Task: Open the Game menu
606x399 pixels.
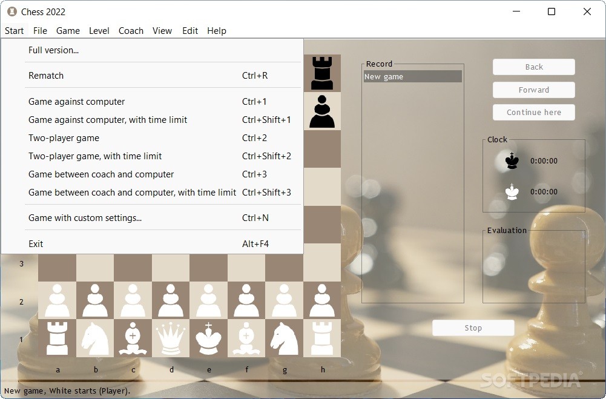Action: (68, 30)
